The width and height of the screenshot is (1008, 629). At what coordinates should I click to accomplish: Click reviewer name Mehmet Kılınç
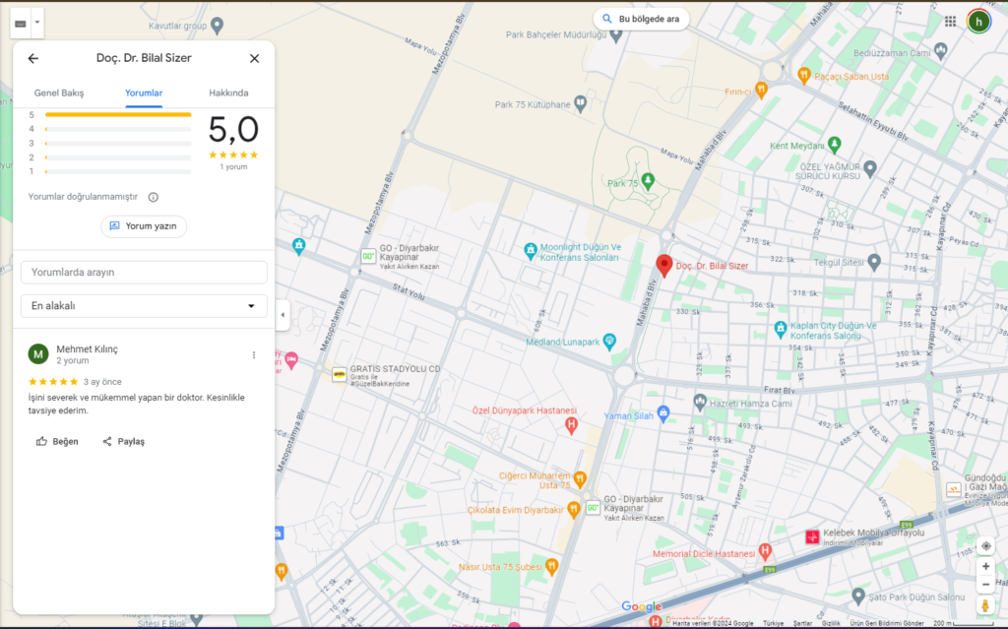tap(87, 349)
